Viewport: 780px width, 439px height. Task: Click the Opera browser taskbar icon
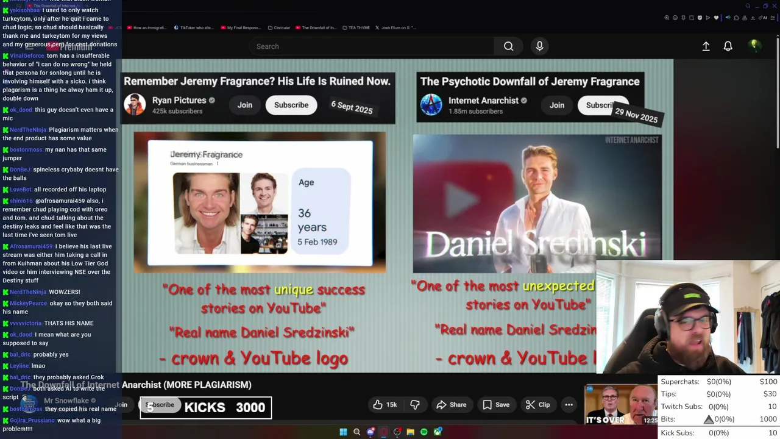pyautogui.click(x=383, y=432)
